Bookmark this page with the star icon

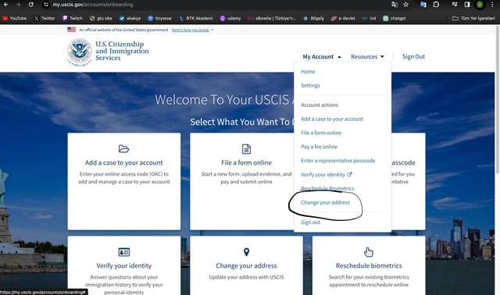click(x=405, y=5)
